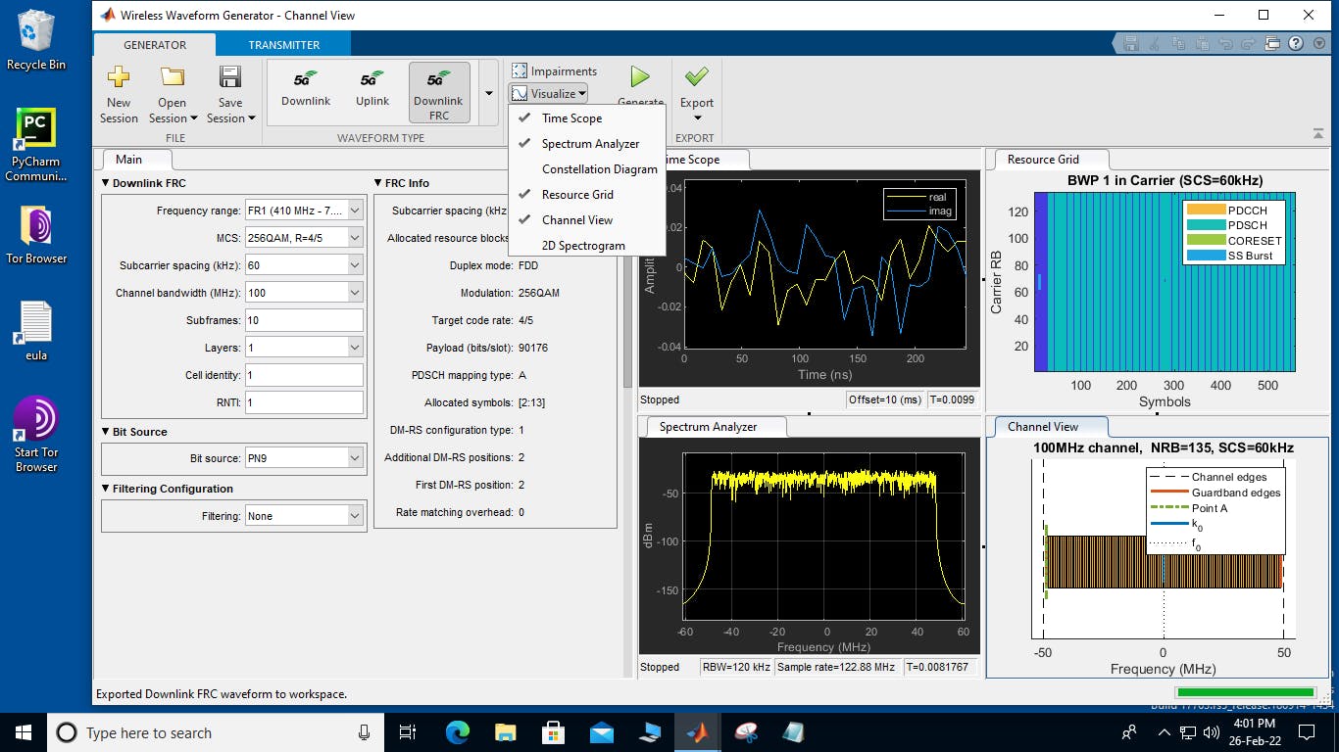1339x752 pixels.
Task: Click the Undo arrow icon
Action: 1225,43
